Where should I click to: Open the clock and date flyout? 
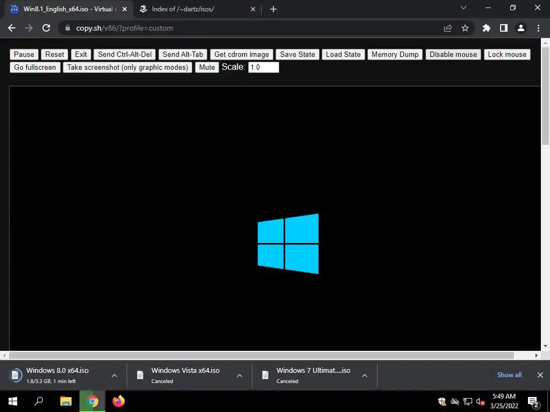coord(504,401)
